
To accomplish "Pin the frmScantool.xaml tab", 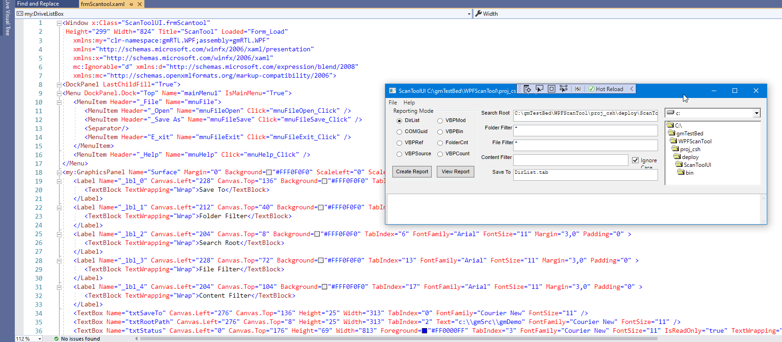I will 131,4.
